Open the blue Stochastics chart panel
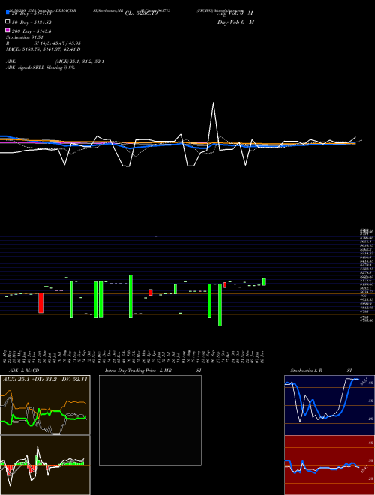Image resolution: width=375 pixels, height=495 pixels. (329, 405)
